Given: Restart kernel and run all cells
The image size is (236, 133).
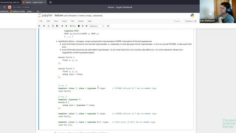Looking at the screenshot, I should [87, 26].
